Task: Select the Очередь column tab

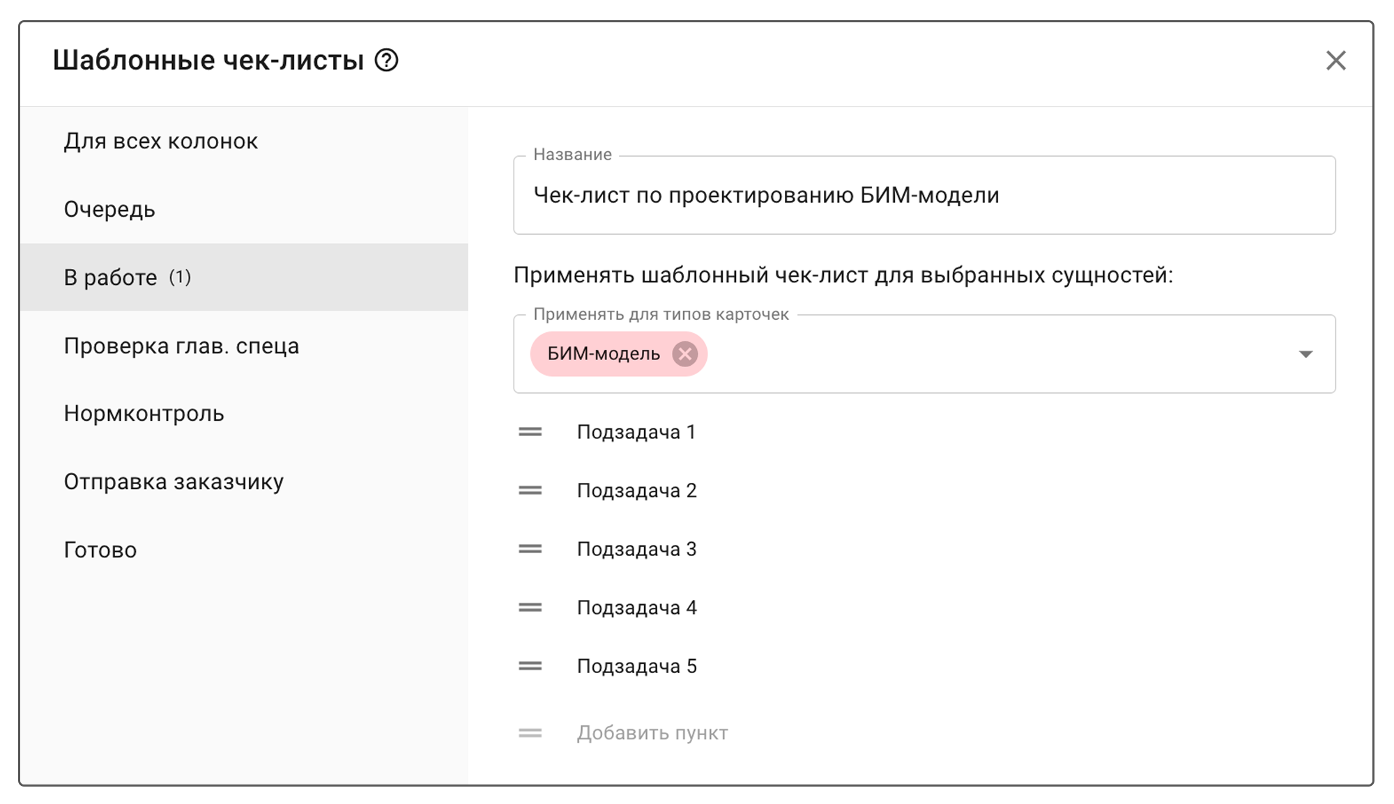Action: click(x=244, y=209)
